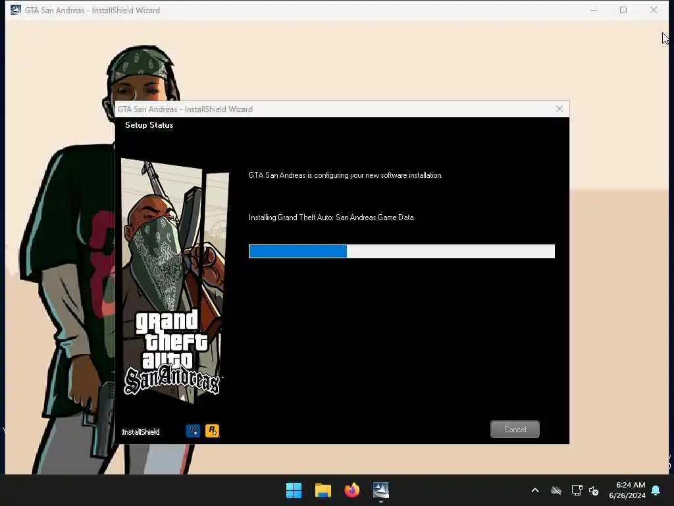This screenshot has height=506, width=674.
Task: Click the 'Setup Status' heading
Action: tap(149, 125)
